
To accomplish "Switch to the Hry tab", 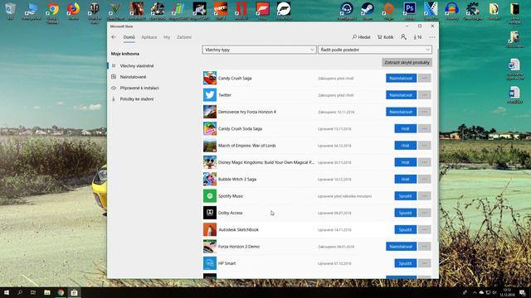I will tap(167, 37).
